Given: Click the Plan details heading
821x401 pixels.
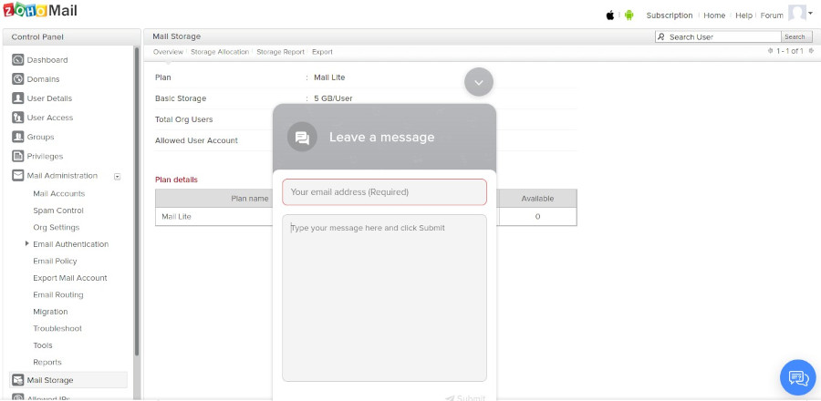Looking at the screenshot, I should coord(176,180).
